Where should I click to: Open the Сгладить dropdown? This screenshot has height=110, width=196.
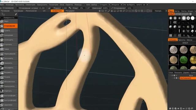[105, 5]
